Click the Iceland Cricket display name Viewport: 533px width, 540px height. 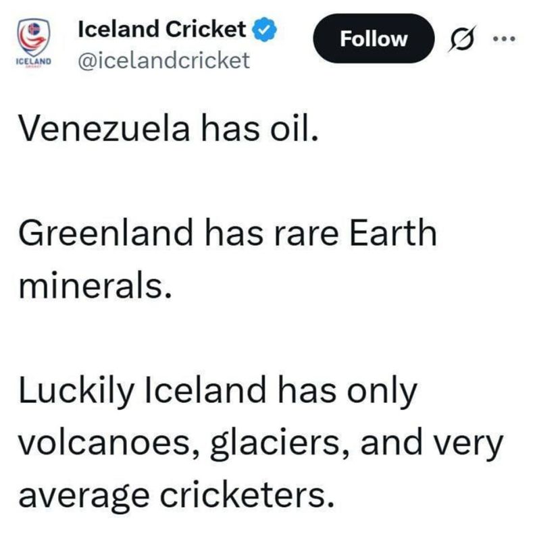pos(161,29)
